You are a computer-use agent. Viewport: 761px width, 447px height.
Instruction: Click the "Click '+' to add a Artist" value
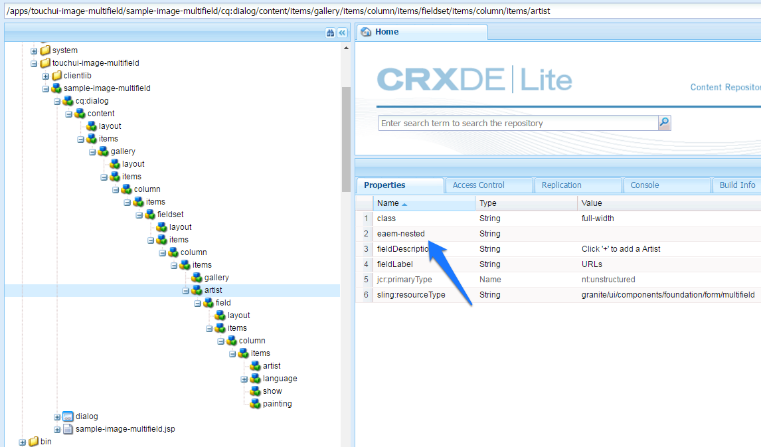(x=621, y=249)
